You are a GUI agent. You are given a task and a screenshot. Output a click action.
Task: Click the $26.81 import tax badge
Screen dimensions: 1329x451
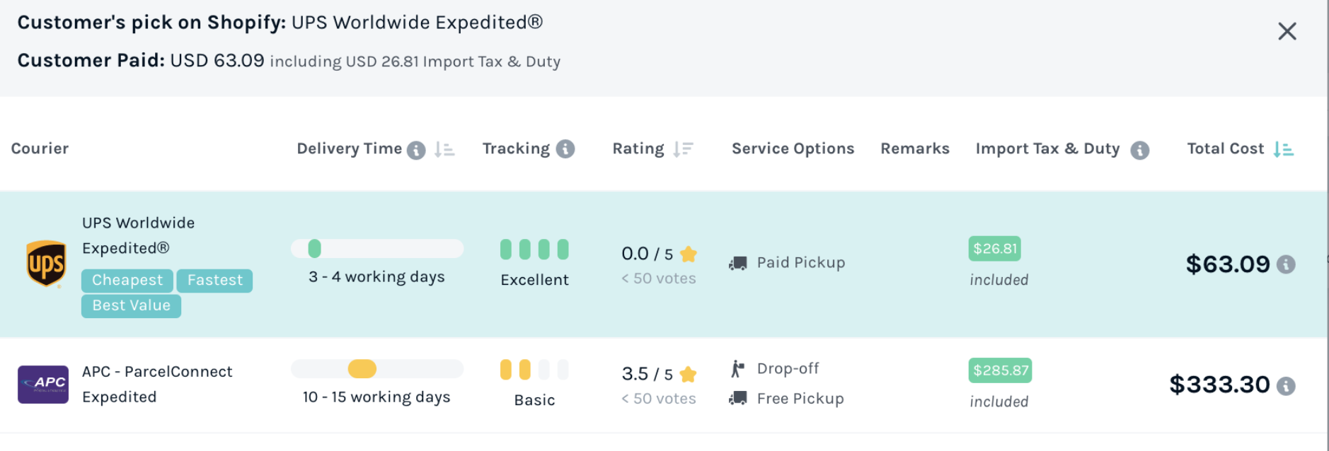pos(994,249)
